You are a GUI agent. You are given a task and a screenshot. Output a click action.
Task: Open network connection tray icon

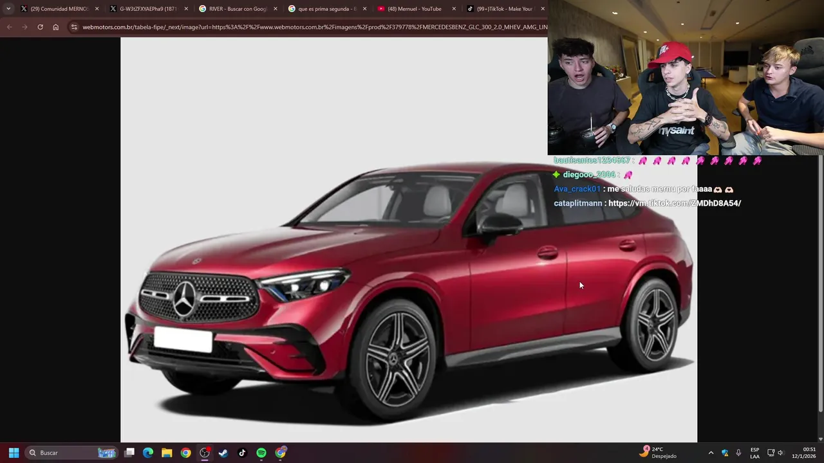click(771, 453)
